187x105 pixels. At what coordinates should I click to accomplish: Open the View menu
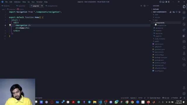pyautogui.click(x=24, y=2)
